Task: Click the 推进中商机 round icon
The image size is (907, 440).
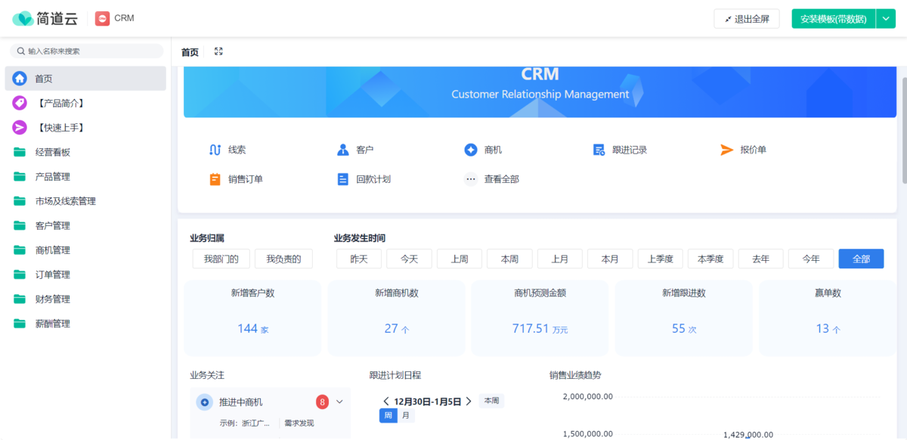Action: (x=204, y=402)
